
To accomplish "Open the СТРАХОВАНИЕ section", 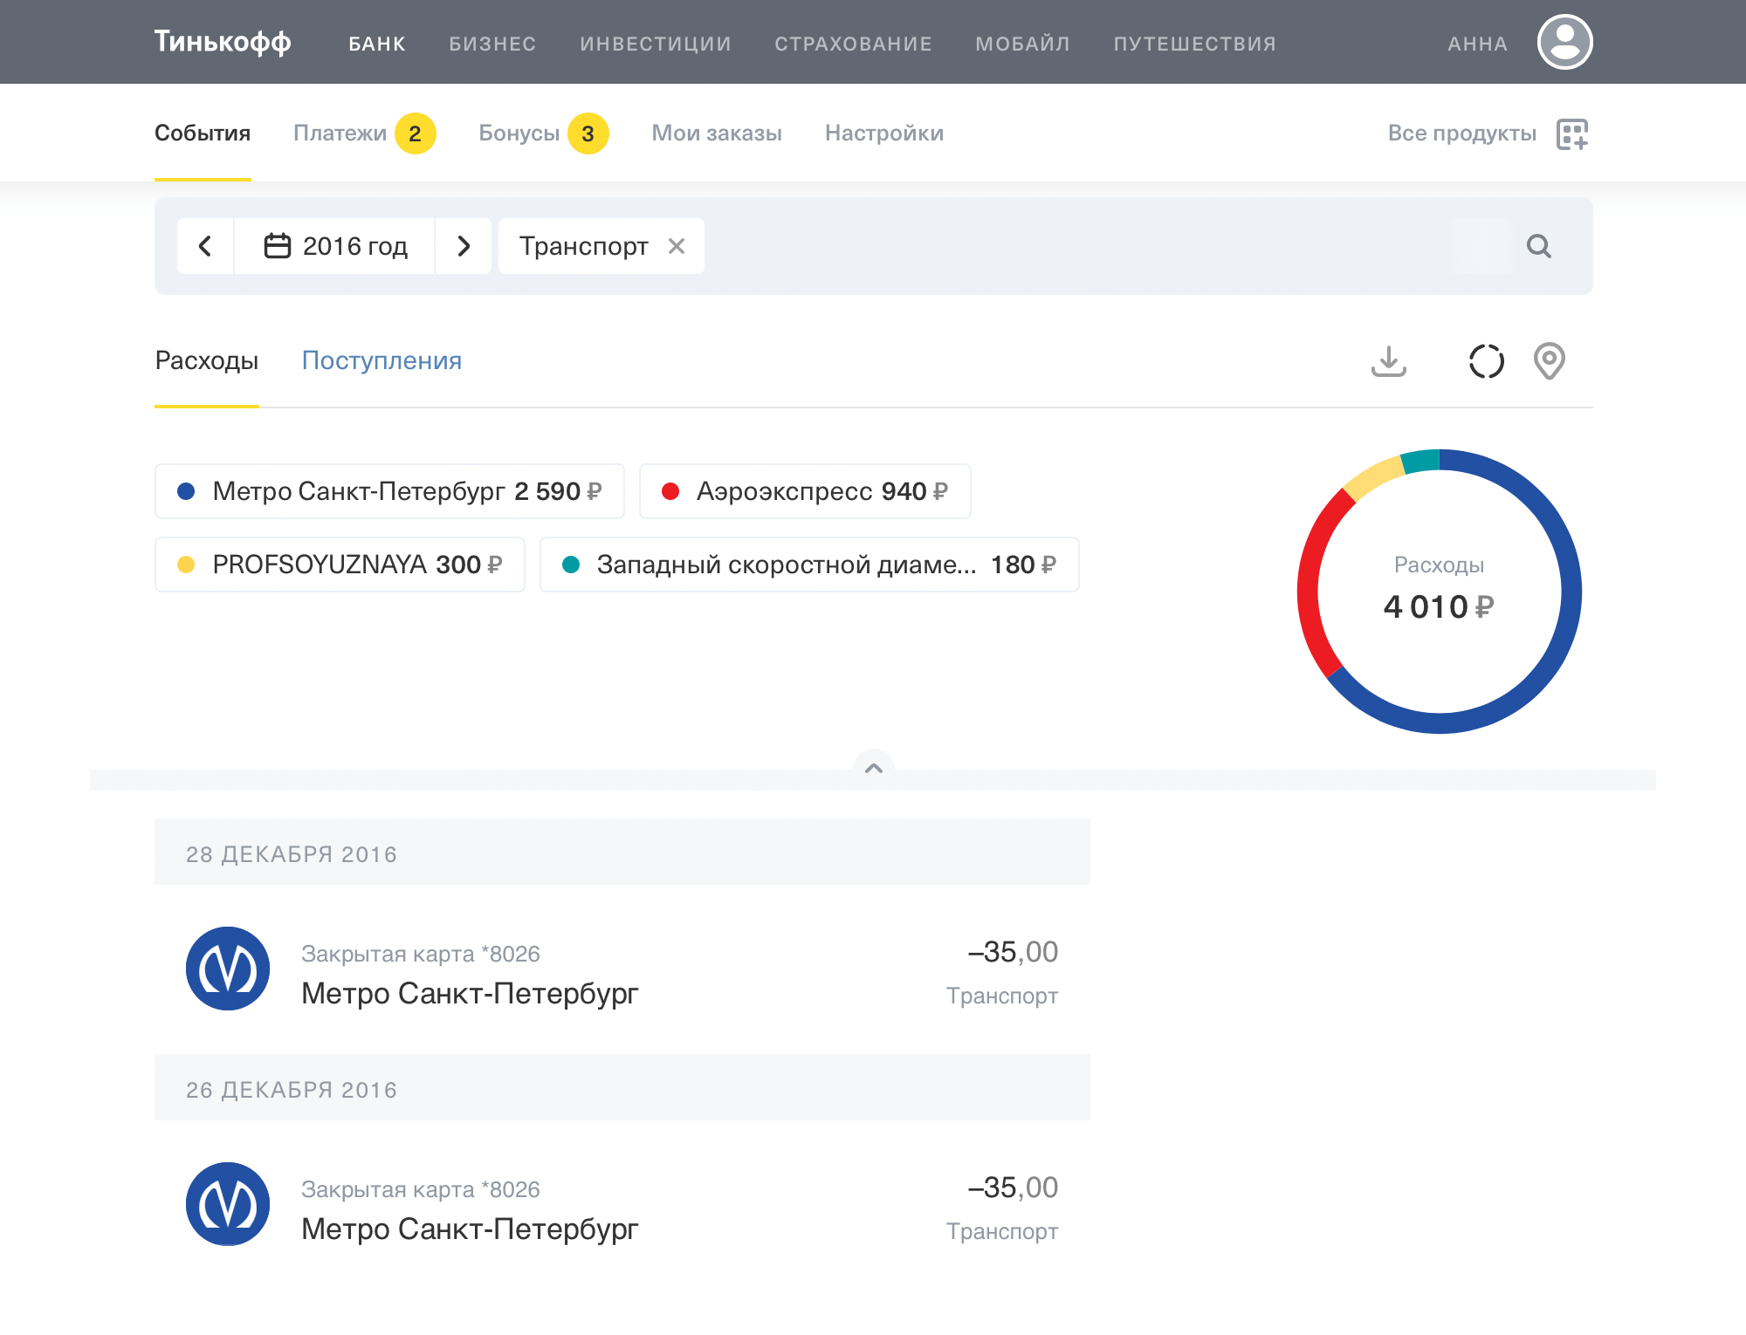I will [854, 44].
